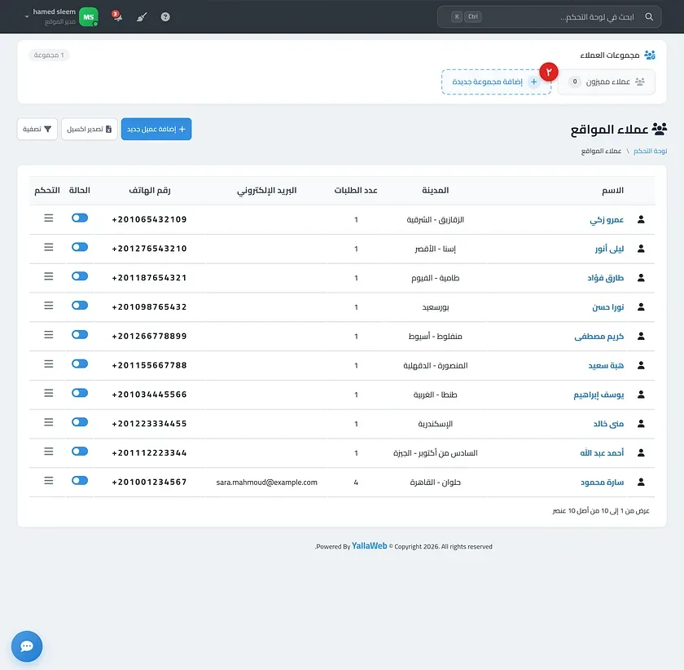This screenshot has height=670, width=684.
Task: Expand the hamed sleem account dropdown arrow
Action: click(x=27, y=17)
